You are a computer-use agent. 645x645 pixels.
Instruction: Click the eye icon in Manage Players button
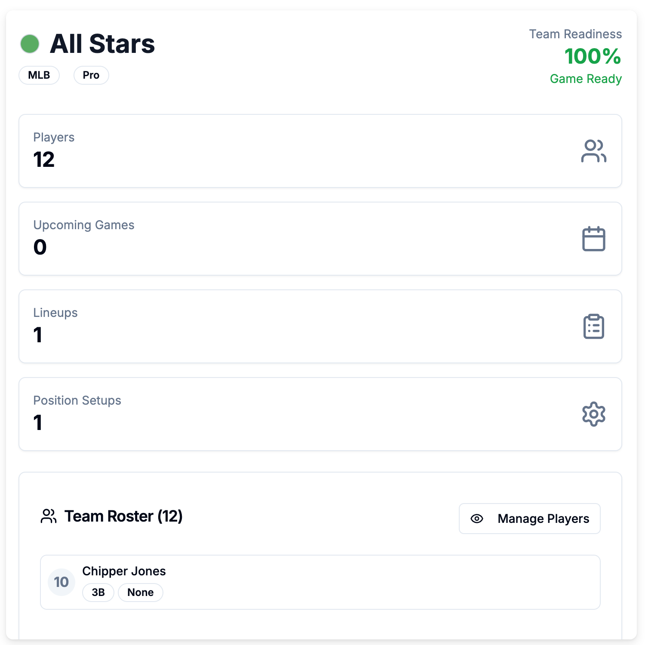477,519
